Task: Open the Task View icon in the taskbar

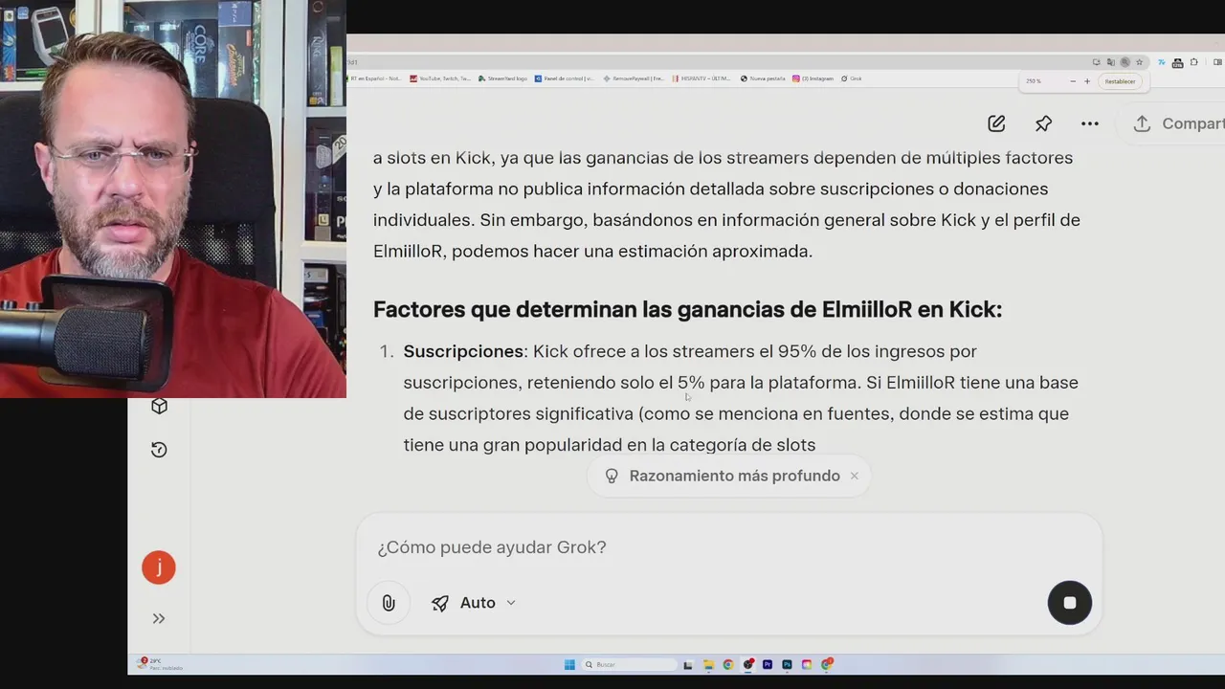Action: click(x=688, y=664)
